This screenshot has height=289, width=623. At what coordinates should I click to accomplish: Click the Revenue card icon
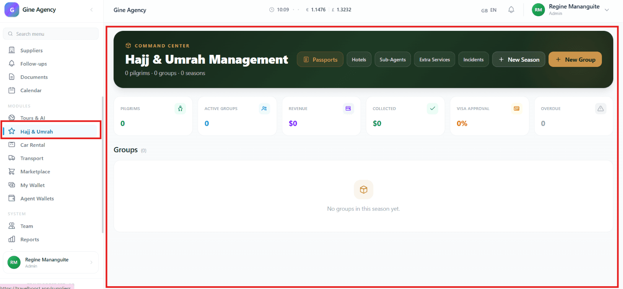pyautogui.click(x=348, y=108)
